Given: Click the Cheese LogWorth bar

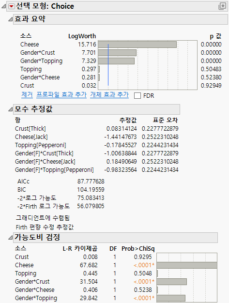Looking at the screenshot, I should pos(137,45).
